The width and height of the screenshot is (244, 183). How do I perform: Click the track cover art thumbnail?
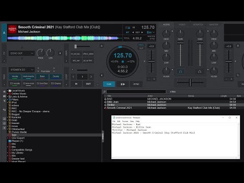pos(13,29)
